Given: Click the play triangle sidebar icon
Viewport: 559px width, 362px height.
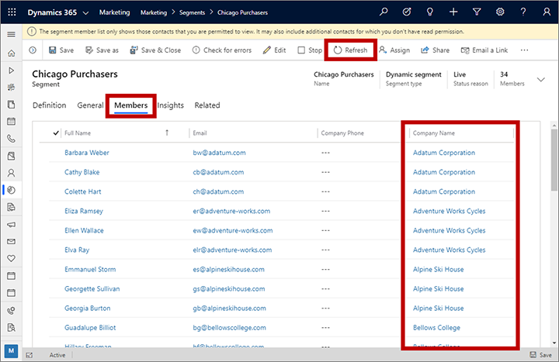Looking at the screenshot, I should 12,71.
